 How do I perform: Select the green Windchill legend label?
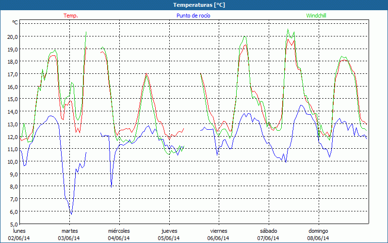[x=317, y=16]
